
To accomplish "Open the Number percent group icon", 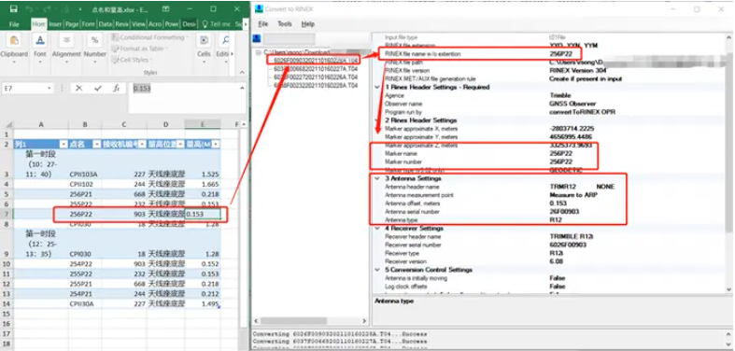I will coord(94,40).
